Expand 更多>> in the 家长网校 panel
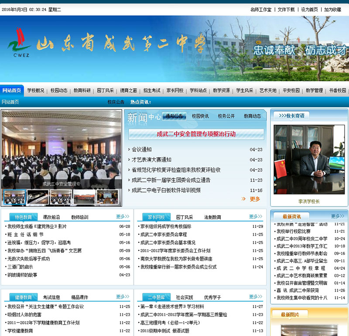 coord(256,217)
